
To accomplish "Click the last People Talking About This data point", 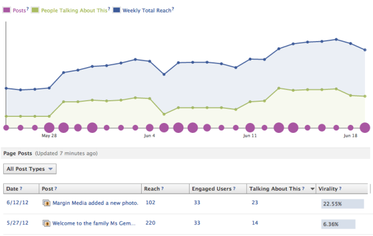I will [365, 96].
